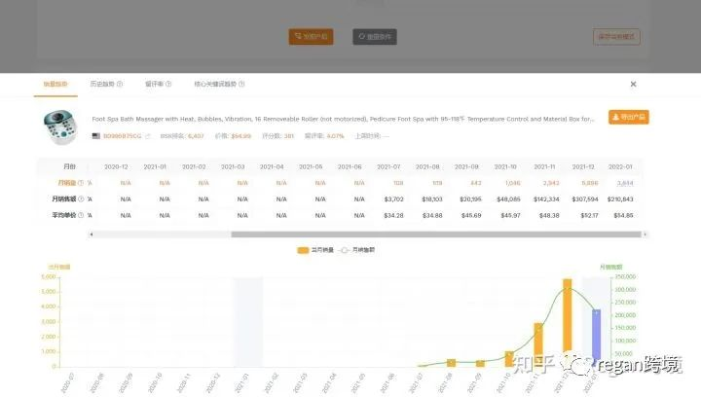Click help icon next to 月销量 row label
Viewport: 701px width, 397px height.
pyautogui.click(x=81, y=183)
